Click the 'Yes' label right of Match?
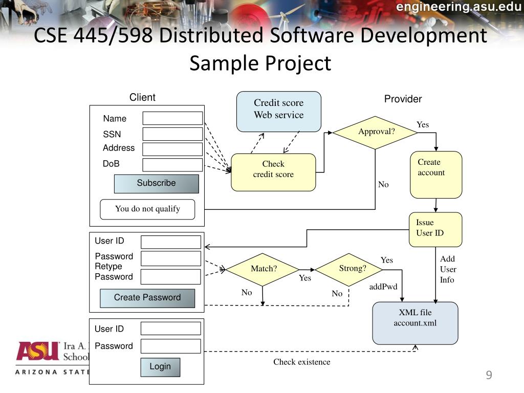Viewport: 524px width, 393px height. pos(305,278)
